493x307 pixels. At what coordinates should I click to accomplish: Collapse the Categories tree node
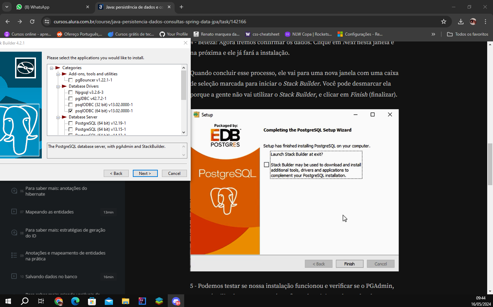51,68
